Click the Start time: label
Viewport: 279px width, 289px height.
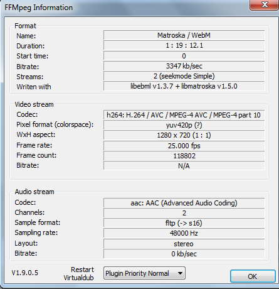33,56
